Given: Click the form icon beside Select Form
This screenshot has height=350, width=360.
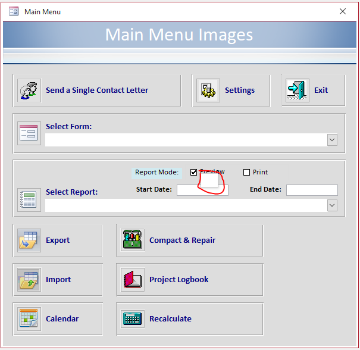Looking at the screenshot, I should tap(29, 133).
